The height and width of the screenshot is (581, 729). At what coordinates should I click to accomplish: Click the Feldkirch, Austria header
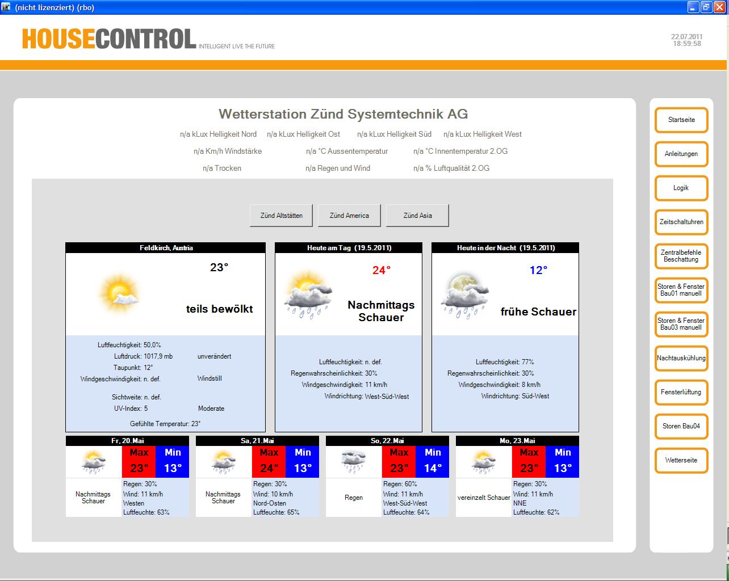click(166, 248)
